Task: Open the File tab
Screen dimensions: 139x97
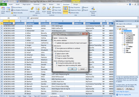Action: 3,4
